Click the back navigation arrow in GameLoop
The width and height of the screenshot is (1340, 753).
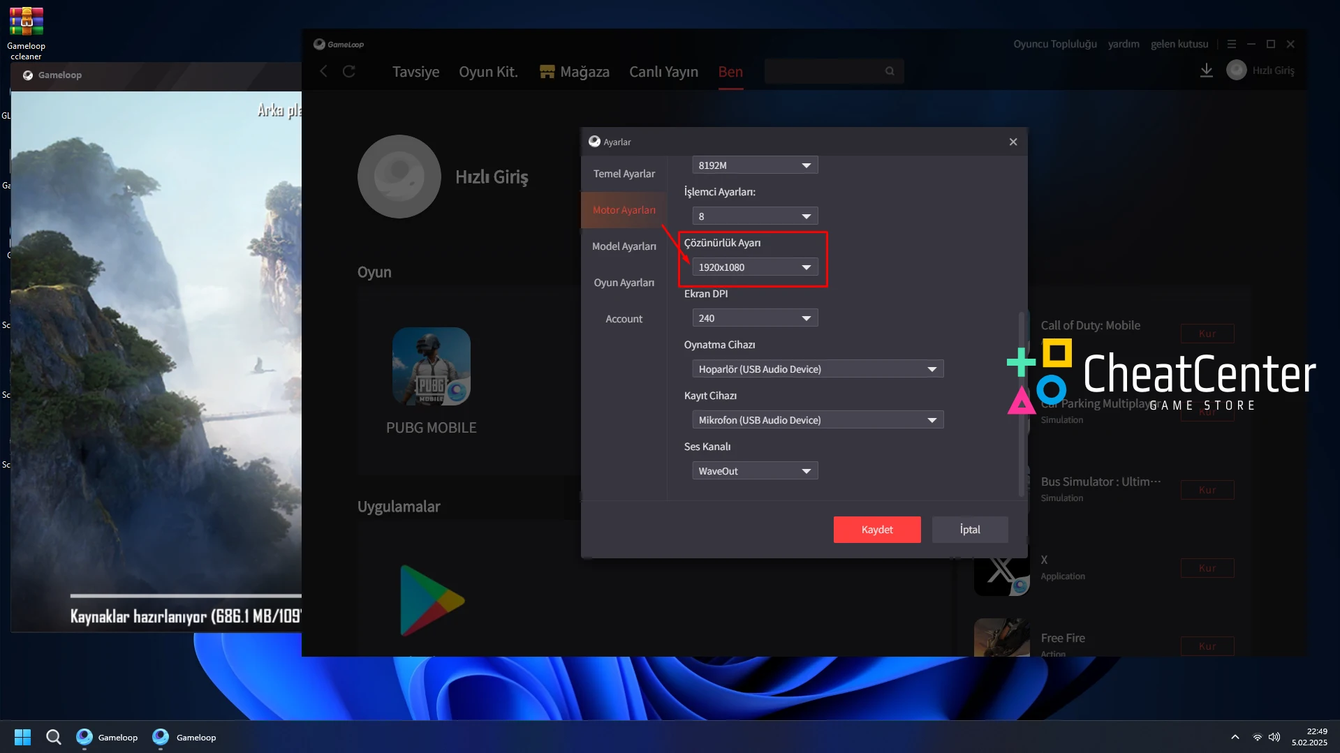click(323, 71)
